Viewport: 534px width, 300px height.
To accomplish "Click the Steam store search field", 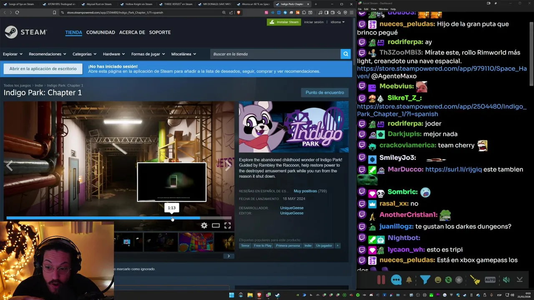I will [x=275, y=54].
